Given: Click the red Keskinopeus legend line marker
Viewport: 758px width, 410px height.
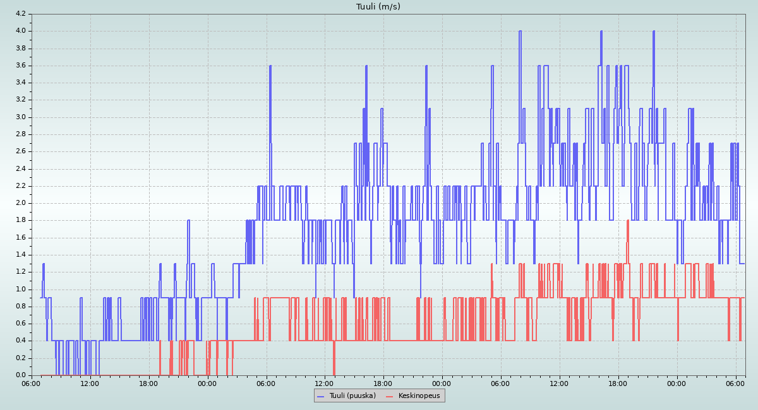Looking at the screenshot, I should [x=390, y=395].
